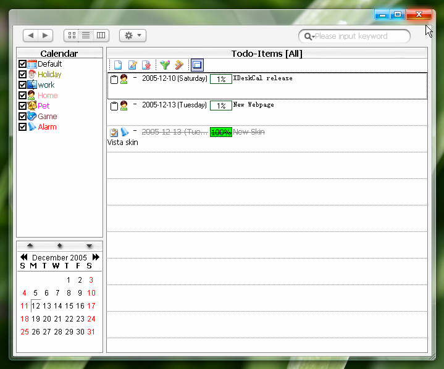Click the 100% progress bar of New Skin
444x369 pixels.
tap(221, 132)
